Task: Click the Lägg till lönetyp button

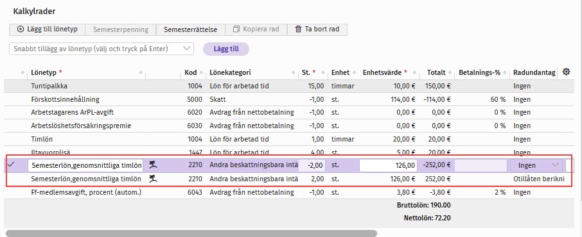Action: tap(47, 29)
